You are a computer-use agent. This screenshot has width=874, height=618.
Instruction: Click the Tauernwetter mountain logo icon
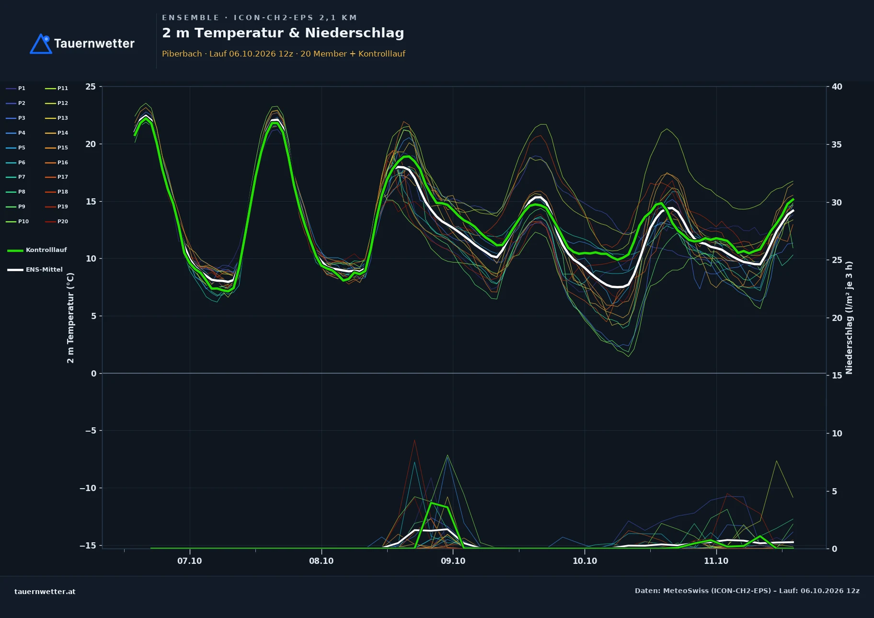click(x=41, y=44)
